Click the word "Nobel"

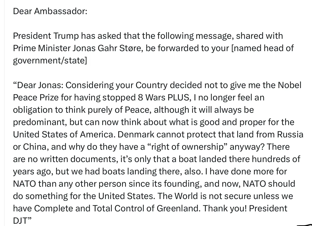pyautogui.click(x=289, y=85)
